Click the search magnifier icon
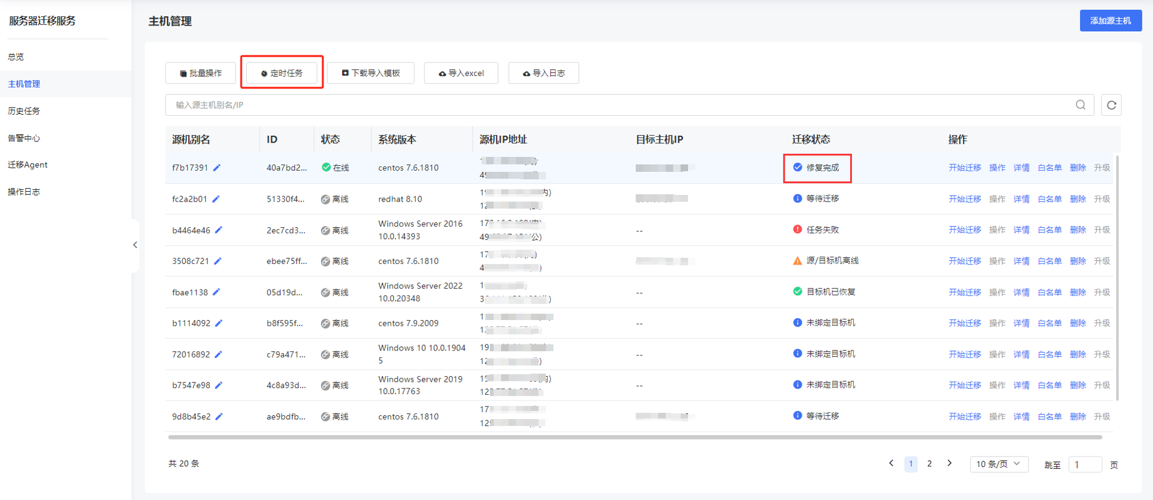Viewport: 1153px width, 500px height. pyautogui.click(x=1081, y=105)
